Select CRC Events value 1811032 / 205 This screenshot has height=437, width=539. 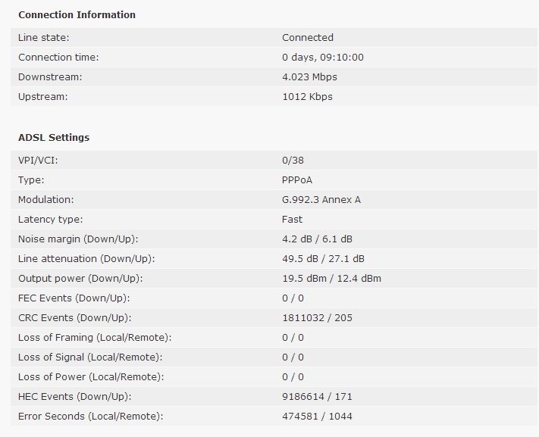pos(318,318)
